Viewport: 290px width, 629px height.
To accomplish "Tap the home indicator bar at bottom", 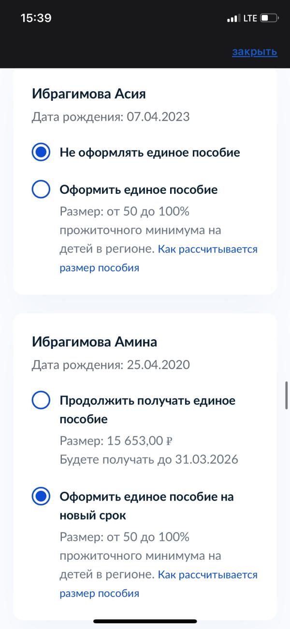I will point(145,622).
